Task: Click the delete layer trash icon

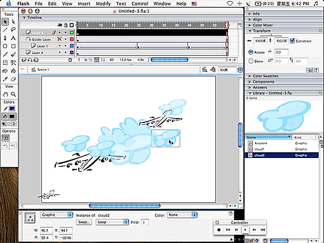Action: [70, 60]
